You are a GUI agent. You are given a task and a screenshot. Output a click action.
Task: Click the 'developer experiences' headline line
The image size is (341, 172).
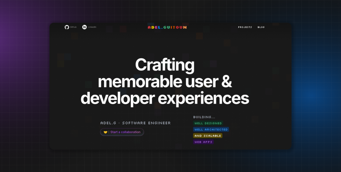coord(165,98)
